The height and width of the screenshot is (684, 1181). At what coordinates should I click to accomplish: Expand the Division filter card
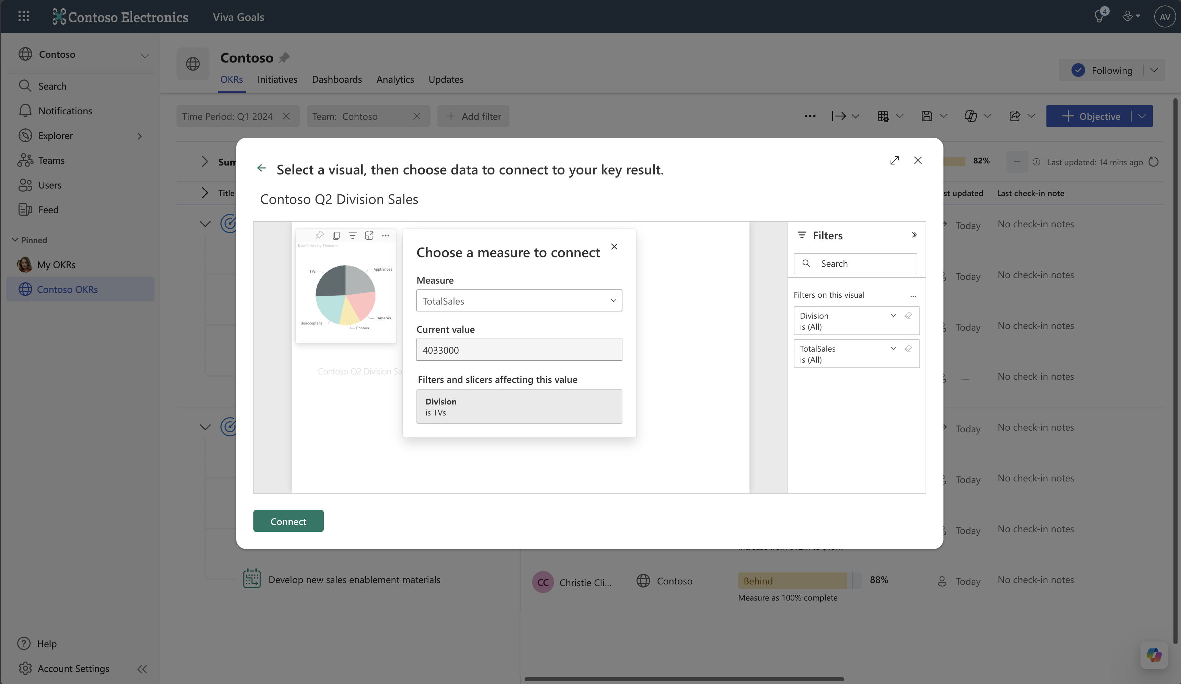[x=893, y=316]
